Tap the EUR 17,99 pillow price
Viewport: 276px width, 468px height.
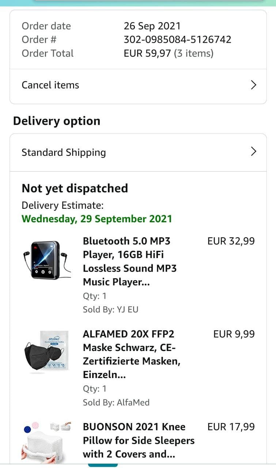point(231,427)
